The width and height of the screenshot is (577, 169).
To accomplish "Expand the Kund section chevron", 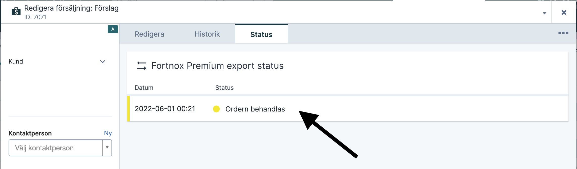I will click(x=103, y=62).
